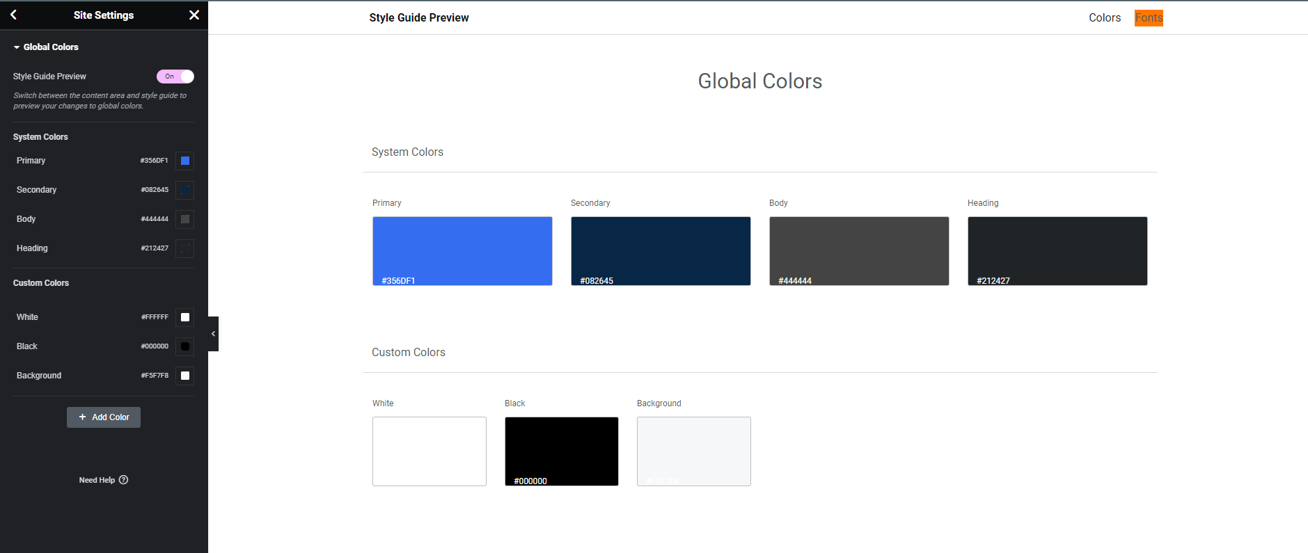Select the White preview color card
1308x553 pixels.
[430, 451]
